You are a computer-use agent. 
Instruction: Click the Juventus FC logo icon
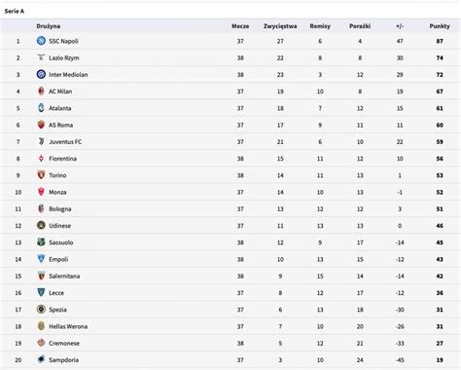[x=41, y=141]
